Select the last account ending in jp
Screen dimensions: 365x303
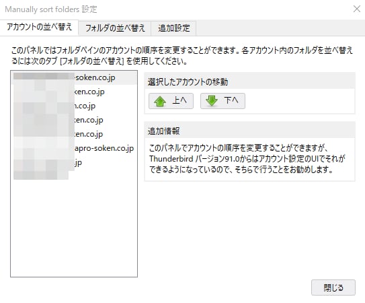[74, 162]
